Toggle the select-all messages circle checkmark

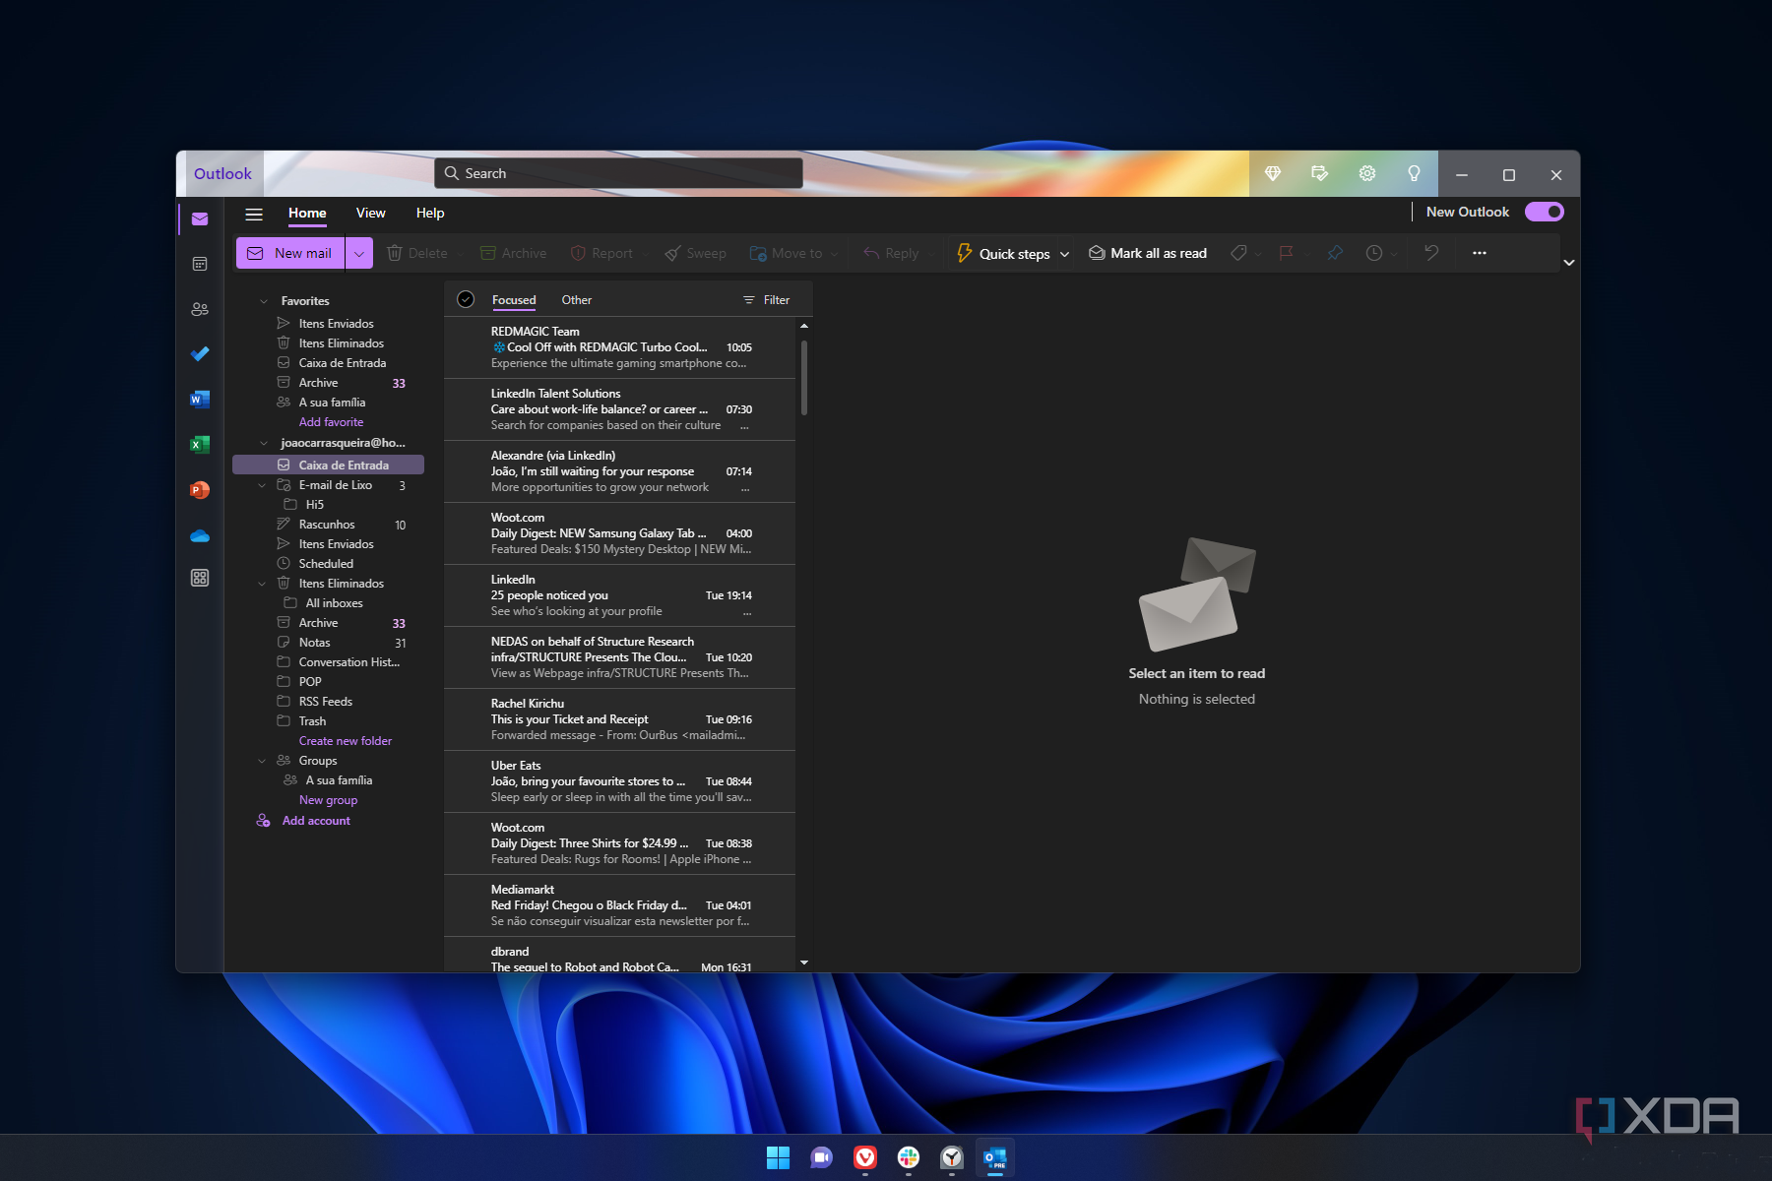[465, 299]
